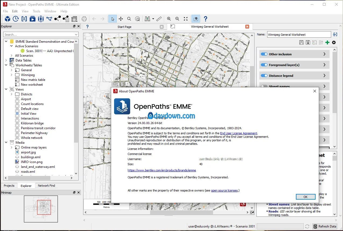Click the save floppy icon above layer list
This screenshot has width=343, height=231.
301,42
